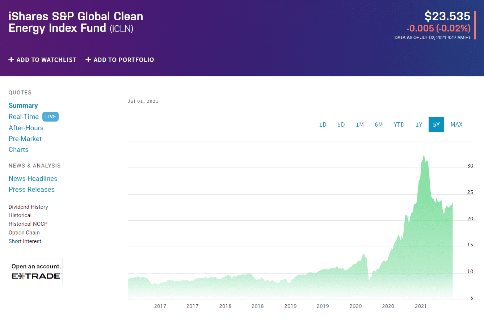Click the 2021 x-axis label
This screenshot has height=322, width=484.
(421, 306)
